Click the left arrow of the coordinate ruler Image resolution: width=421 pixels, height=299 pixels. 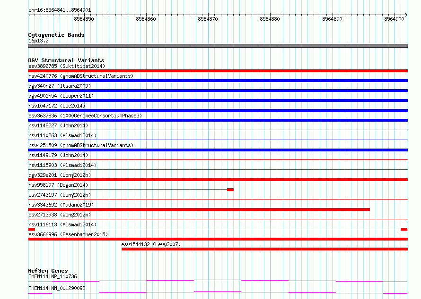pyautogui.click(x=29, y=15)
